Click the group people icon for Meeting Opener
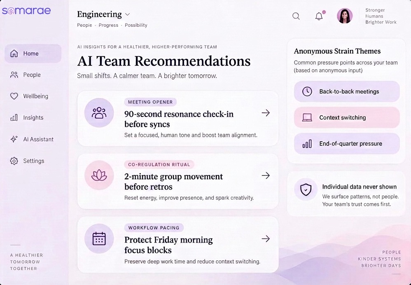 (x=99, y=113)
